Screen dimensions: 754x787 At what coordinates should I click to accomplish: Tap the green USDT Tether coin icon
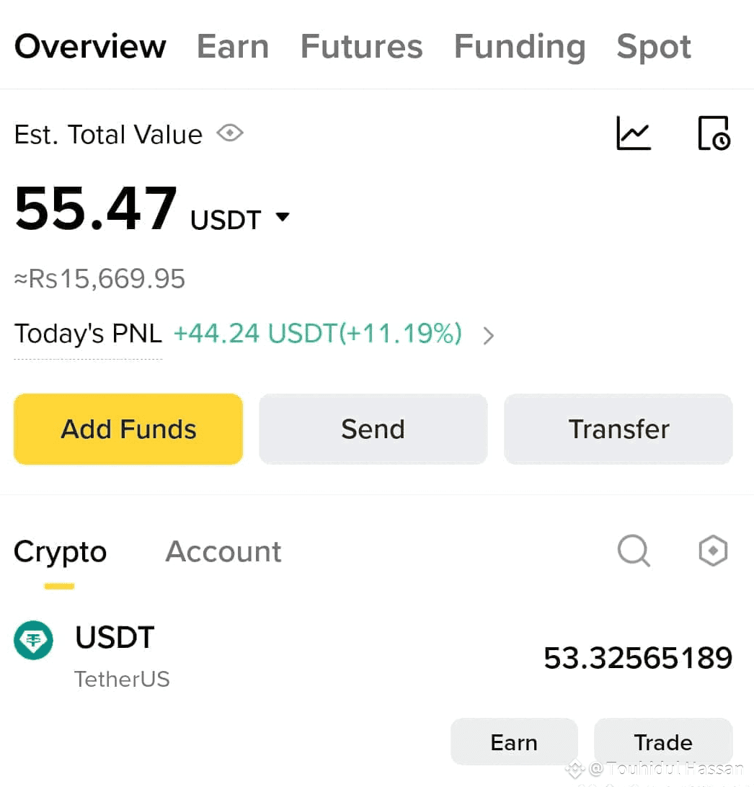pos(33,640)
